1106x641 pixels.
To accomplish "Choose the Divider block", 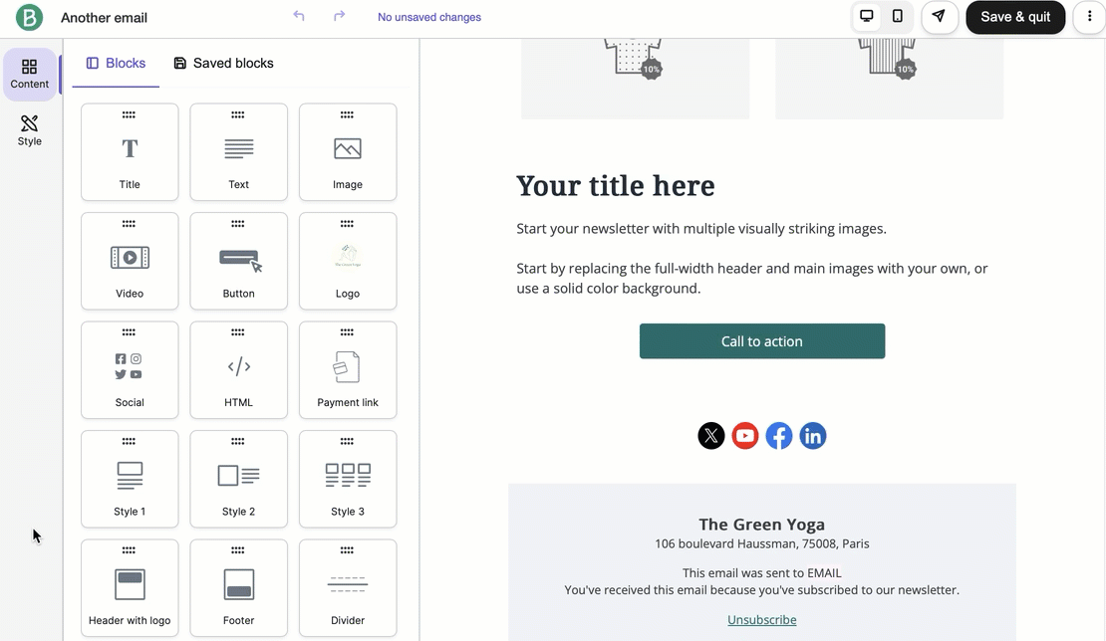I will [348, 588].
